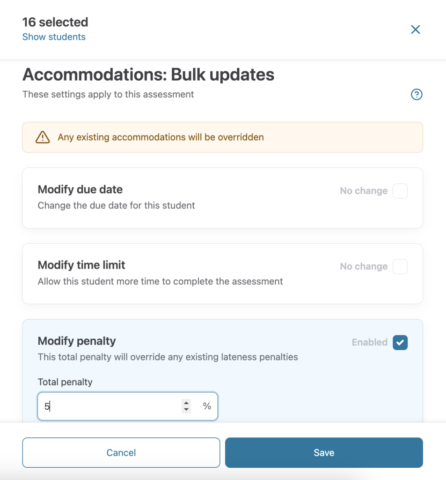Open the help question mark icon

(417, 94)
